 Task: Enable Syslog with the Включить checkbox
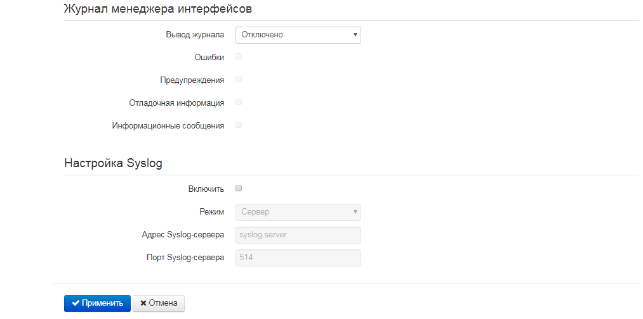(x=239, y=189)
